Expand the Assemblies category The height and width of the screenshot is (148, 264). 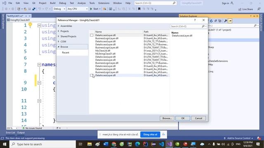pyautogui.click(x=59, y=26)
